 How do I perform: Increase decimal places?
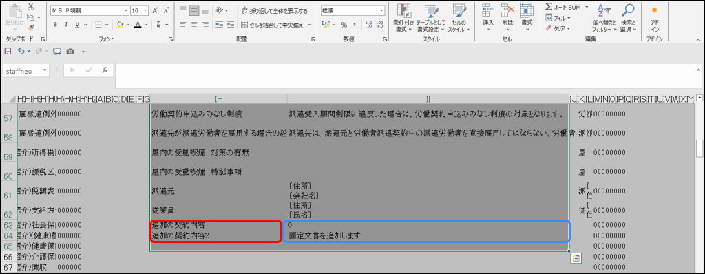[x=368, y=25]
